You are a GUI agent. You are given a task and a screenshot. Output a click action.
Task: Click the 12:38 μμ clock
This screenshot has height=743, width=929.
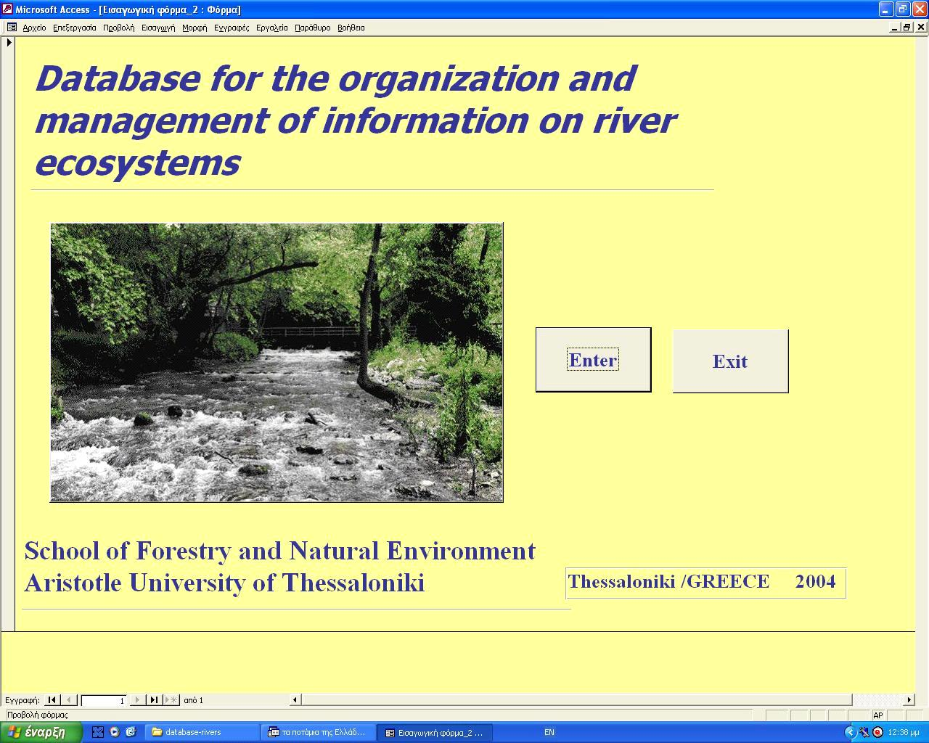click(904, 733)
